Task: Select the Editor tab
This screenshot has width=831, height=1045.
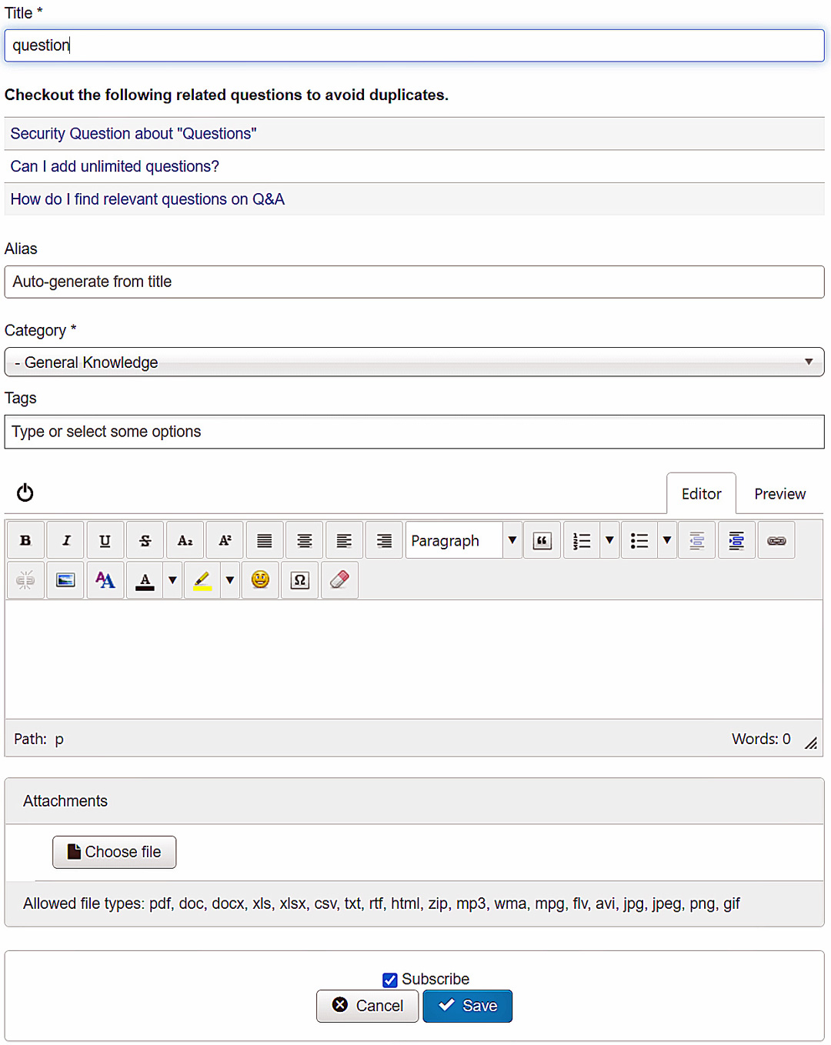Action: pos(701,494)
